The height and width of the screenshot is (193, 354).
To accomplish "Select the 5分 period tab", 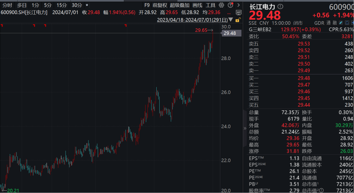I will (x=48, y=5).
